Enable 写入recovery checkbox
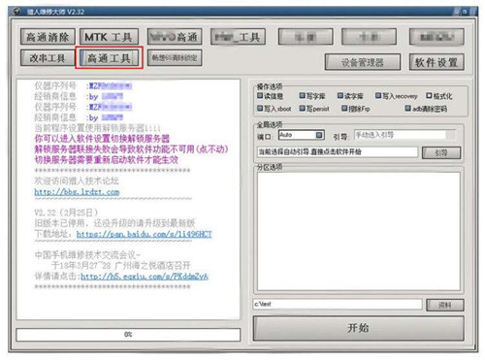The height and width of the screenshot is (361, 485). coord(378,96)
